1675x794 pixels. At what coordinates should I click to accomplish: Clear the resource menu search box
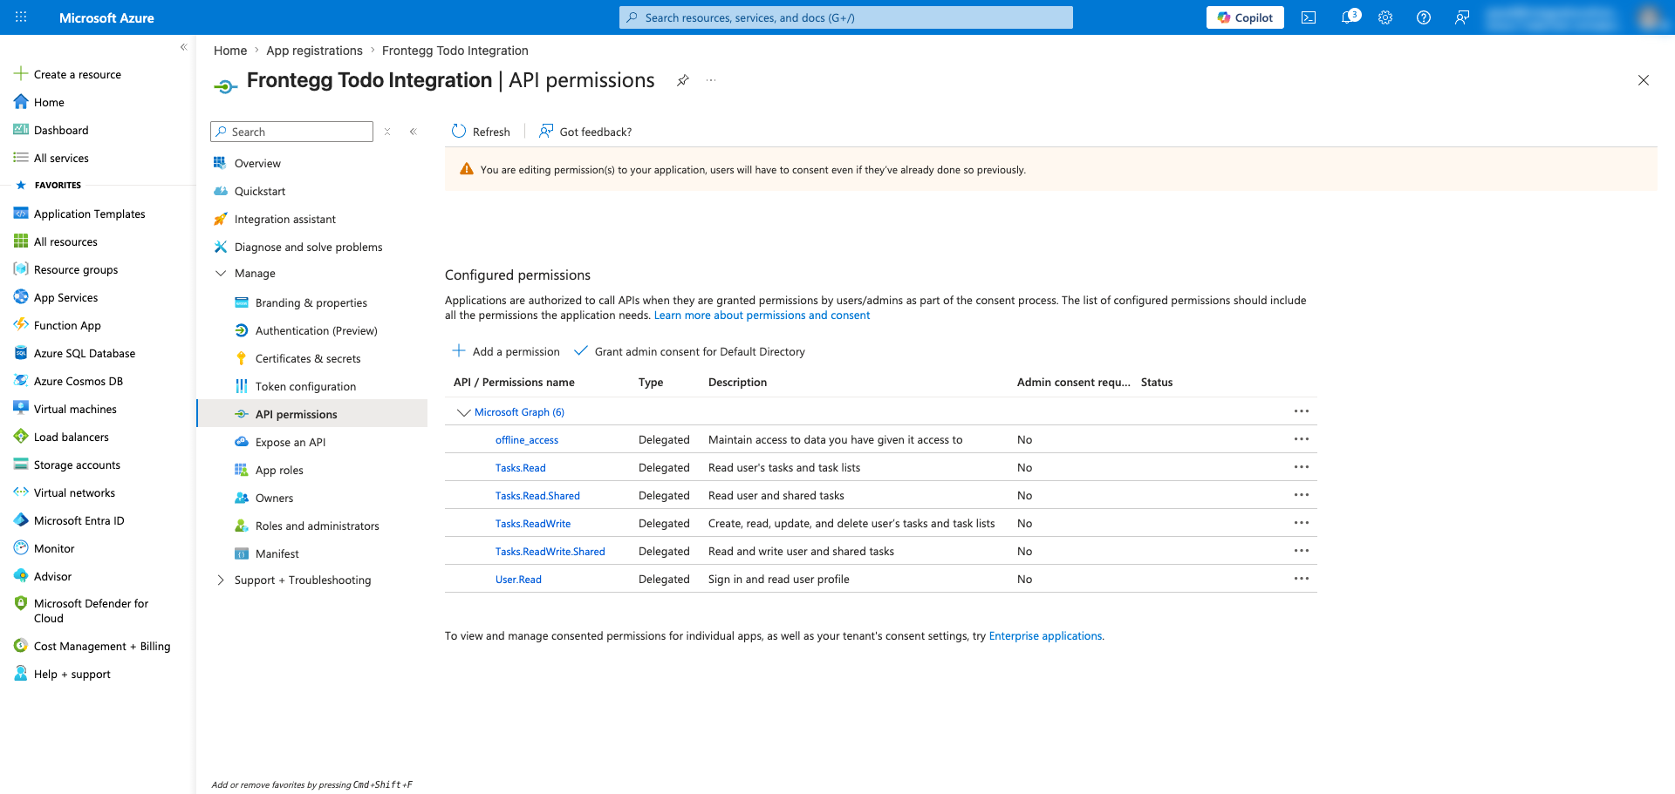coord(387,132)
